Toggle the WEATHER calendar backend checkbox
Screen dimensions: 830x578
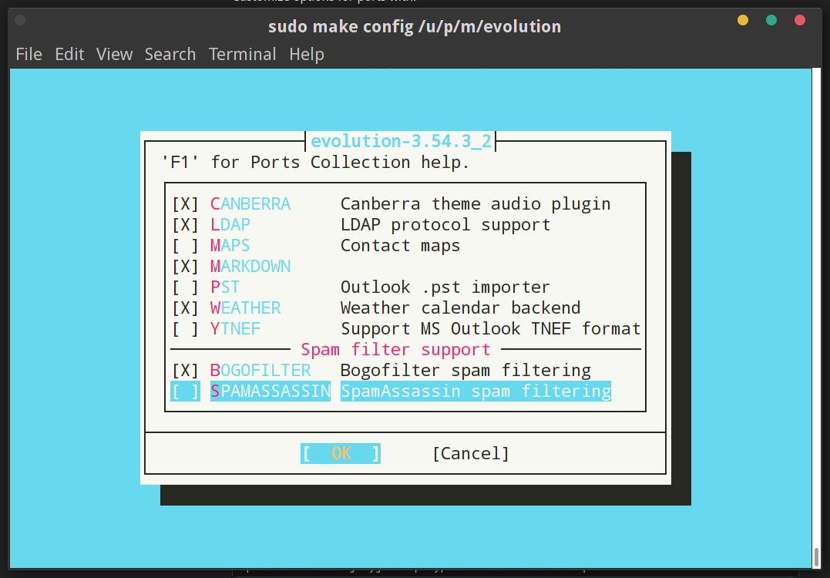185,307
